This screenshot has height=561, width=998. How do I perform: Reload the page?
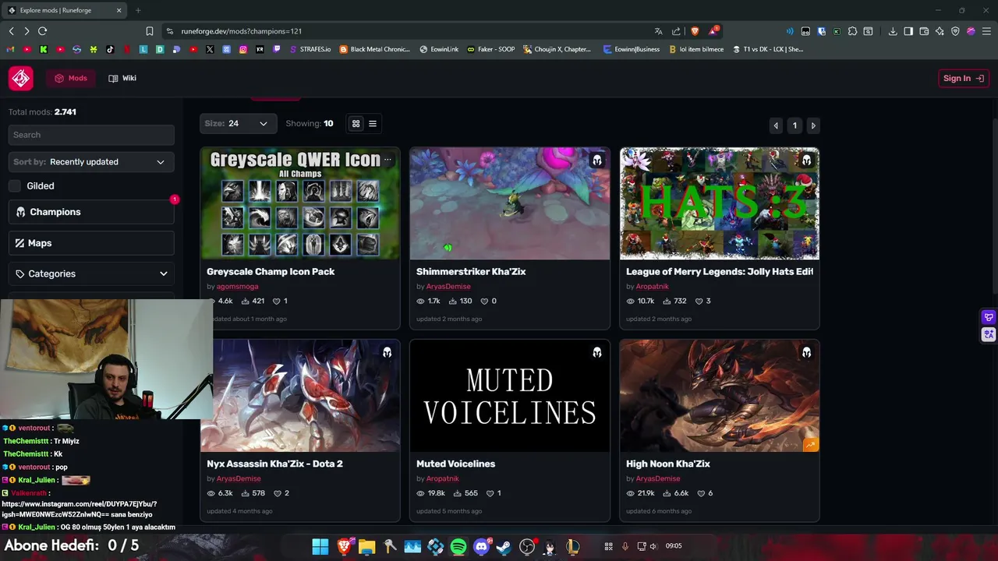pyautogui.click(x=43, y=31)
